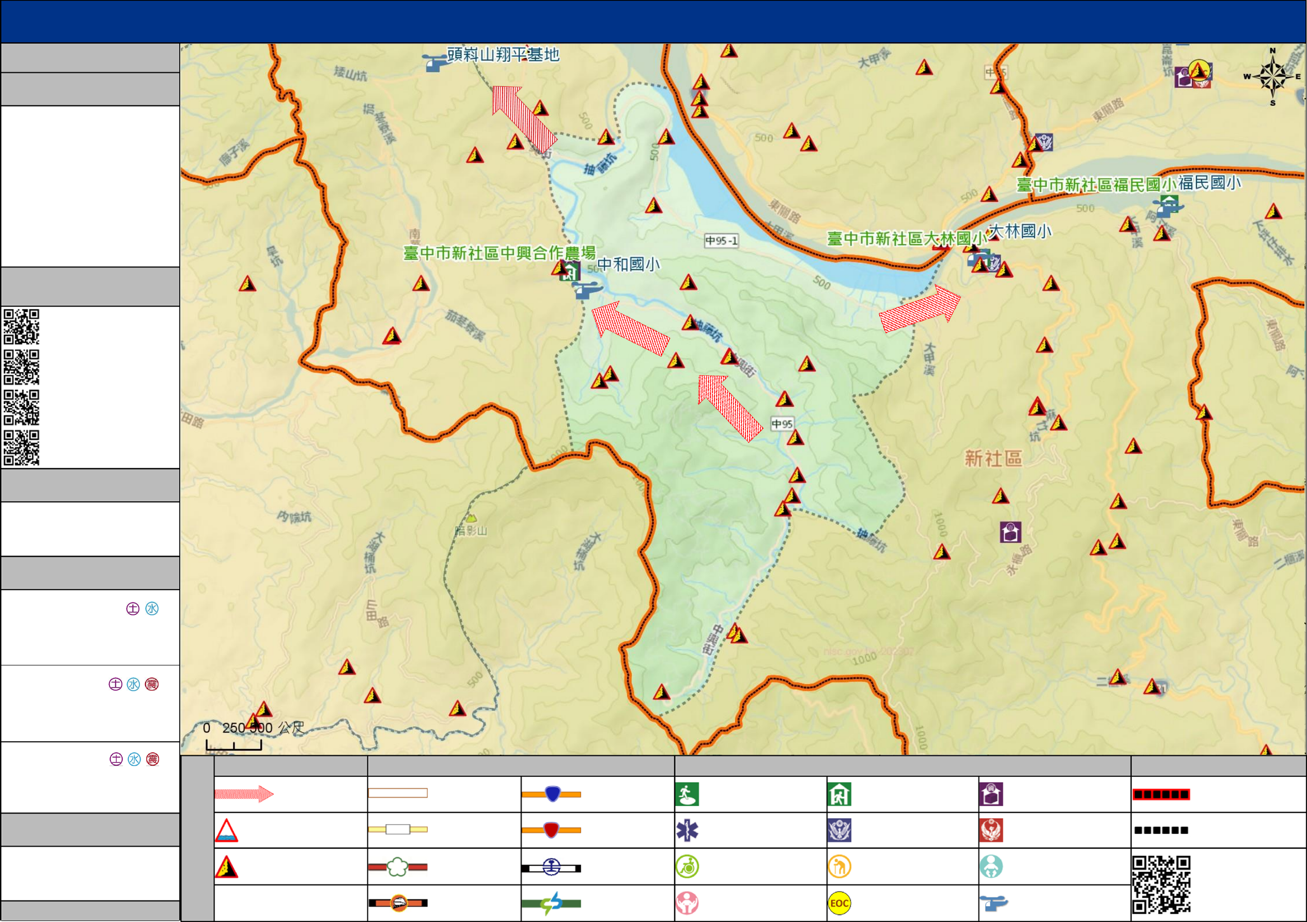
Task: Click the 中95-1 road number sign
Action: click(721, 241)
